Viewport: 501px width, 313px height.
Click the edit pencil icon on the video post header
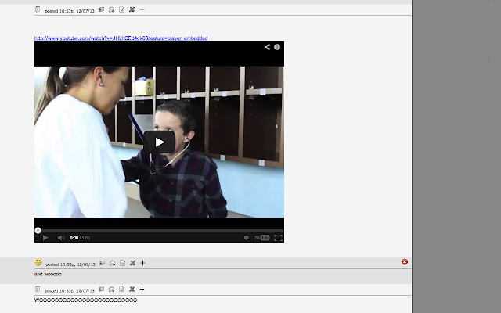(x=122, y=9)
